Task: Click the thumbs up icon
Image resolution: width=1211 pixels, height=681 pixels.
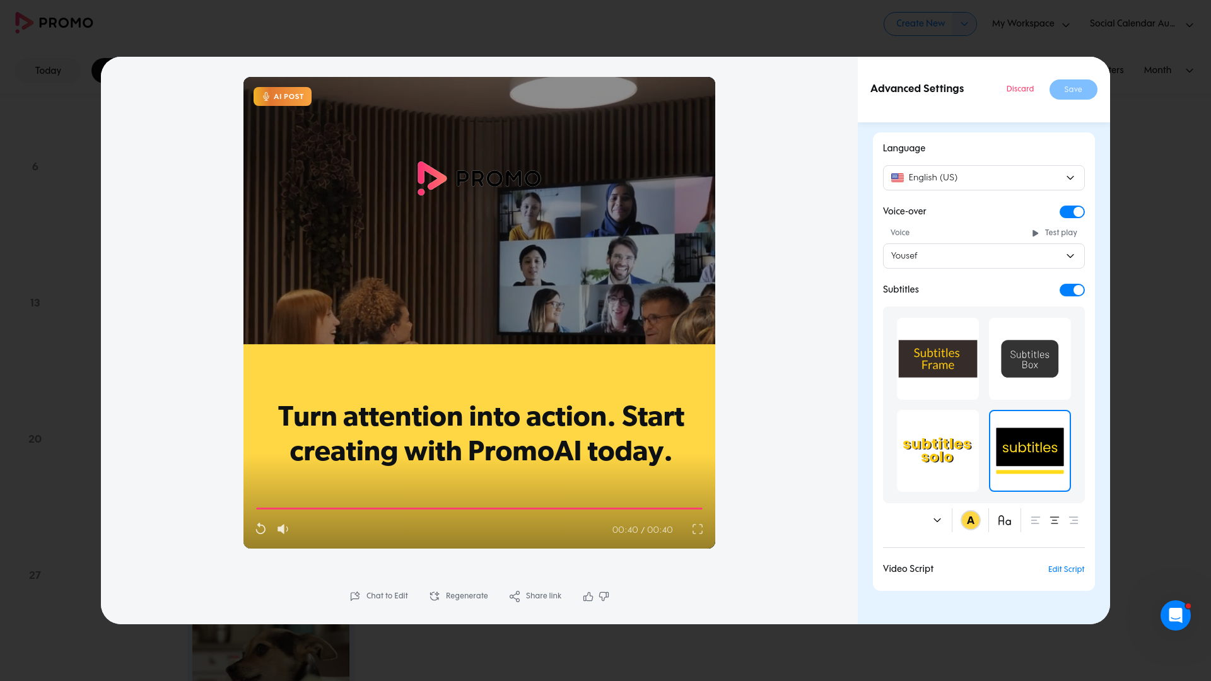Action: click(x=588, y=597)
